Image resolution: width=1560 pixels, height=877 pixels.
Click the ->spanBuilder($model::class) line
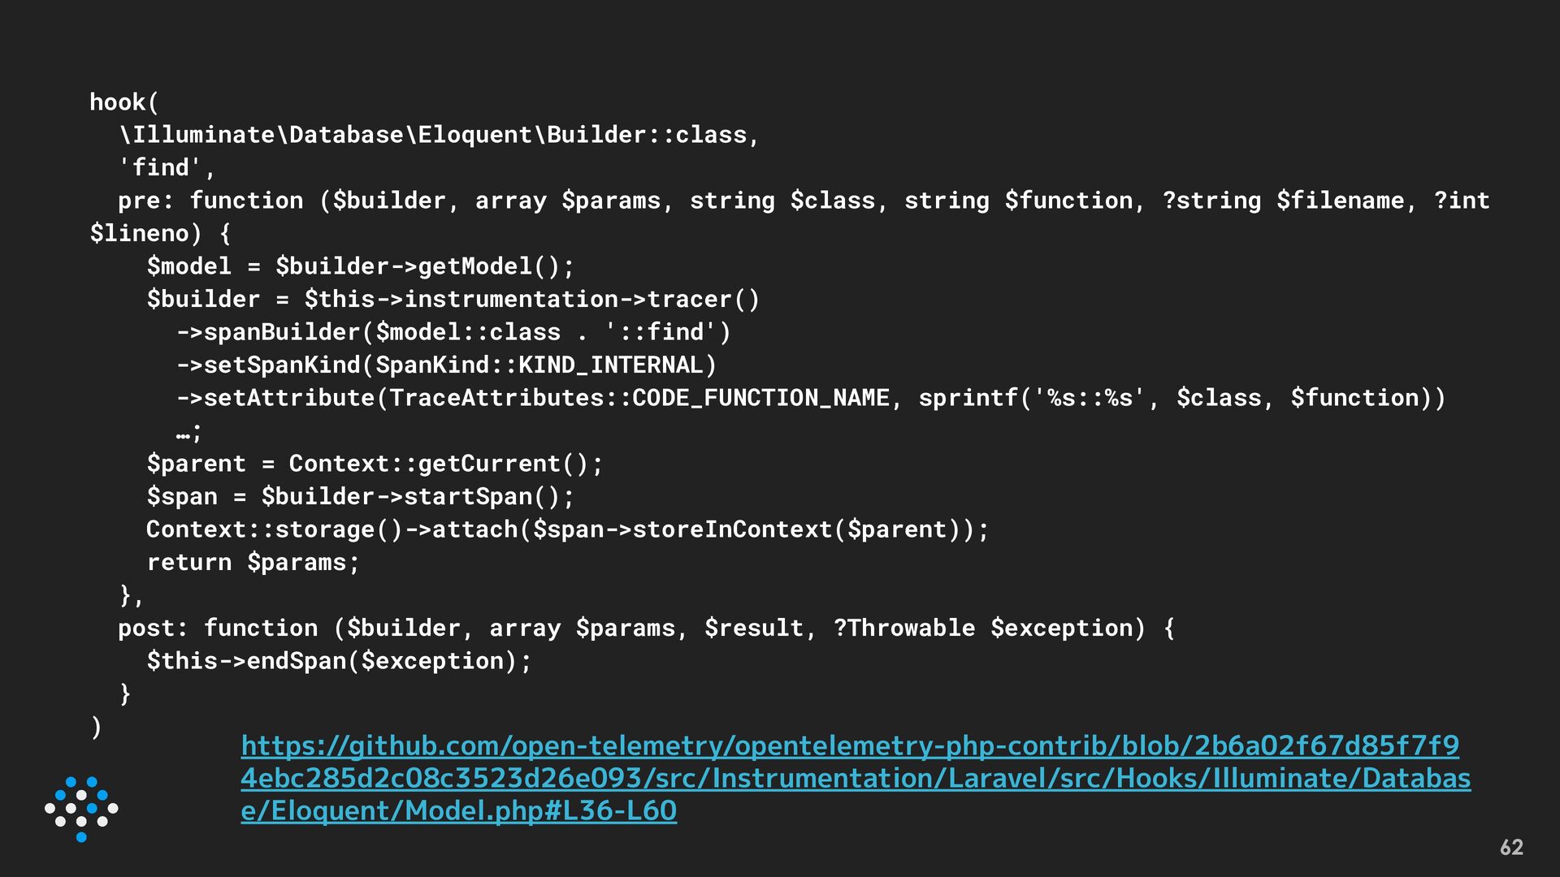click(453, 332)
